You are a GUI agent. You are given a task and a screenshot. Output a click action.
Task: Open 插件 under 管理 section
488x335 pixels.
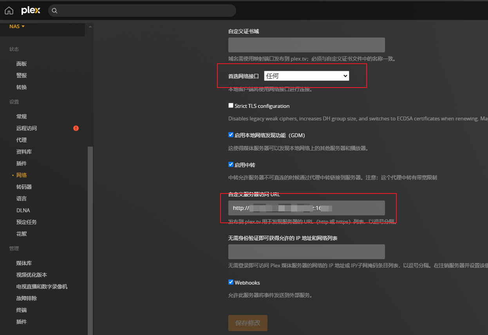(22, 322)
